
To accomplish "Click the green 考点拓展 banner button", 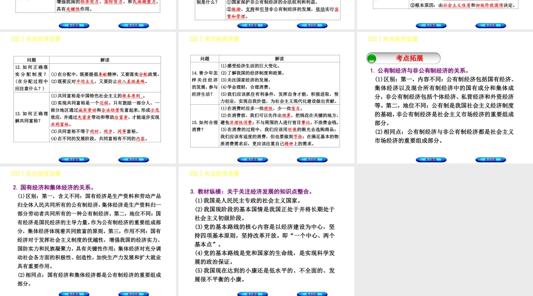I will click(x=403, y=58).
